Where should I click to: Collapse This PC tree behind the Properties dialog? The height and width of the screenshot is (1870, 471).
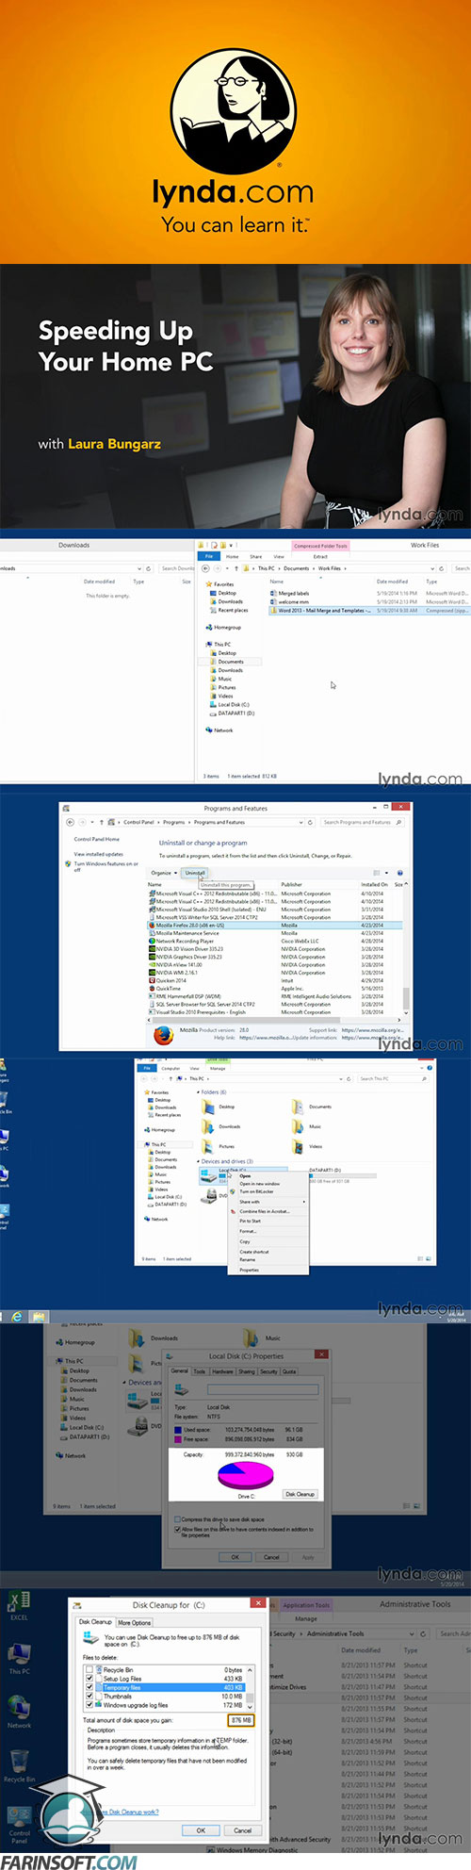coord(58,1361)
